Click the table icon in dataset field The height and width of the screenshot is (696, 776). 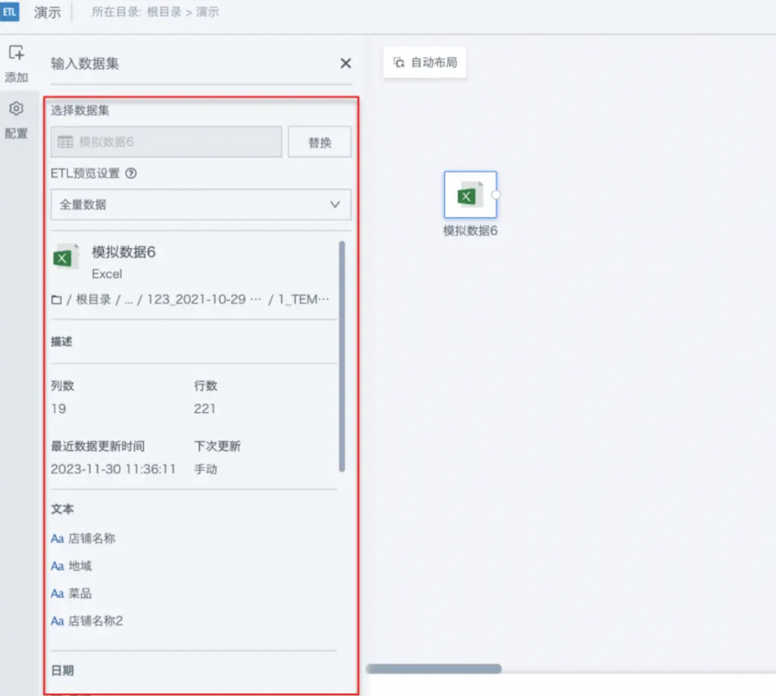click(x=65, y=142)
